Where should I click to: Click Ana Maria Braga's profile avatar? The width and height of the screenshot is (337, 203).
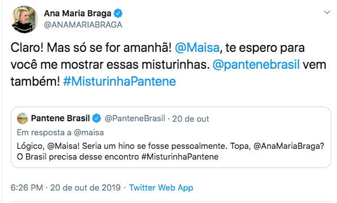point(24,19)
